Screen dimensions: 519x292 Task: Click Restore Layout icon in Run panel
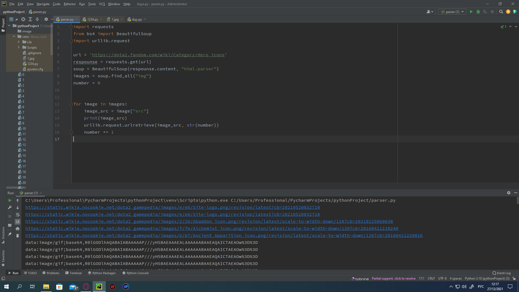(10, 225)
